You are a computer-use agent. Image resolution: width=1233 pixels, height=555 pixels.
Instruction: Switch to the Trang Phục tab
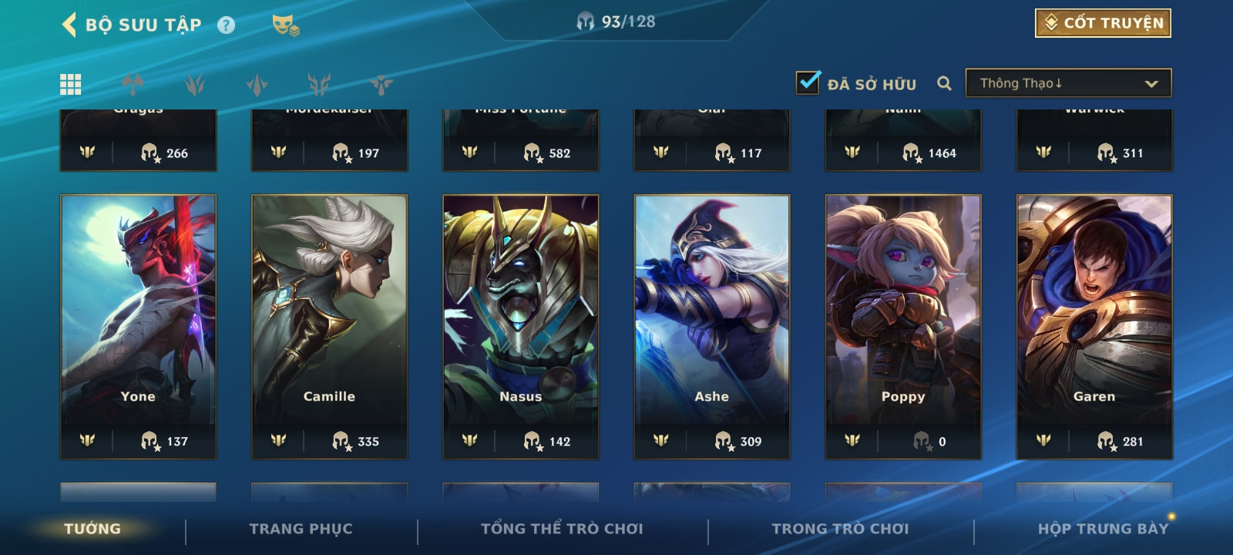click(x=301, y=529)
